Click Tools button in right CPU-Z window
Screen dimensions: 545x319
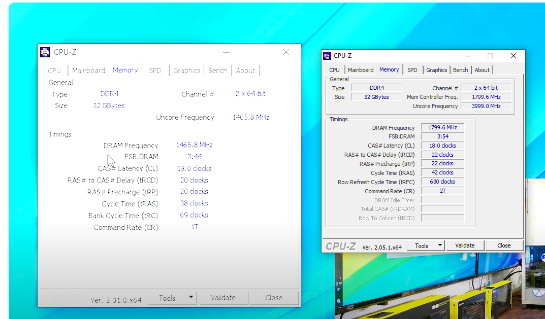(421, 246)
